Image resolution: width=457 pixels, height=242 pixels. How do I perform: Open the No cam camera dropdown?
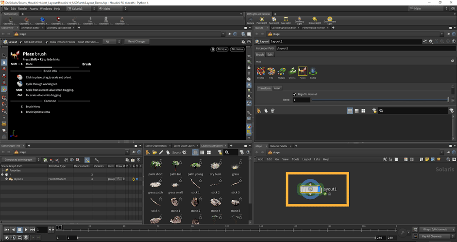(x=237, y=49)
